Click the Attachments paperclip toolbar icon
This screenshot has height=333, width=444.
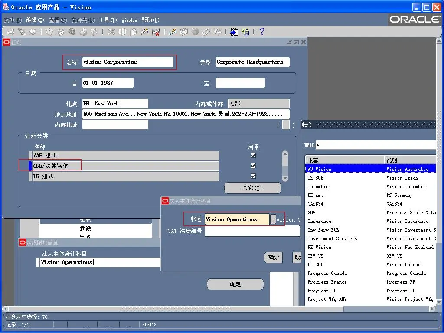(206, 32)
